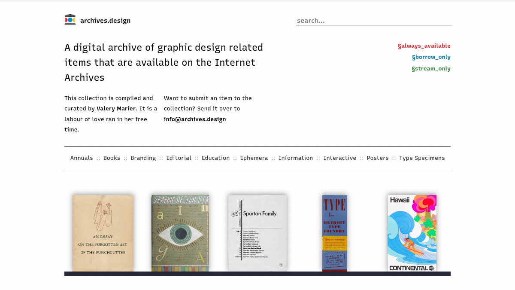Screen dimensions: 515x290
Task: Open the Type Specimens category
Action: tap(422, 158)
